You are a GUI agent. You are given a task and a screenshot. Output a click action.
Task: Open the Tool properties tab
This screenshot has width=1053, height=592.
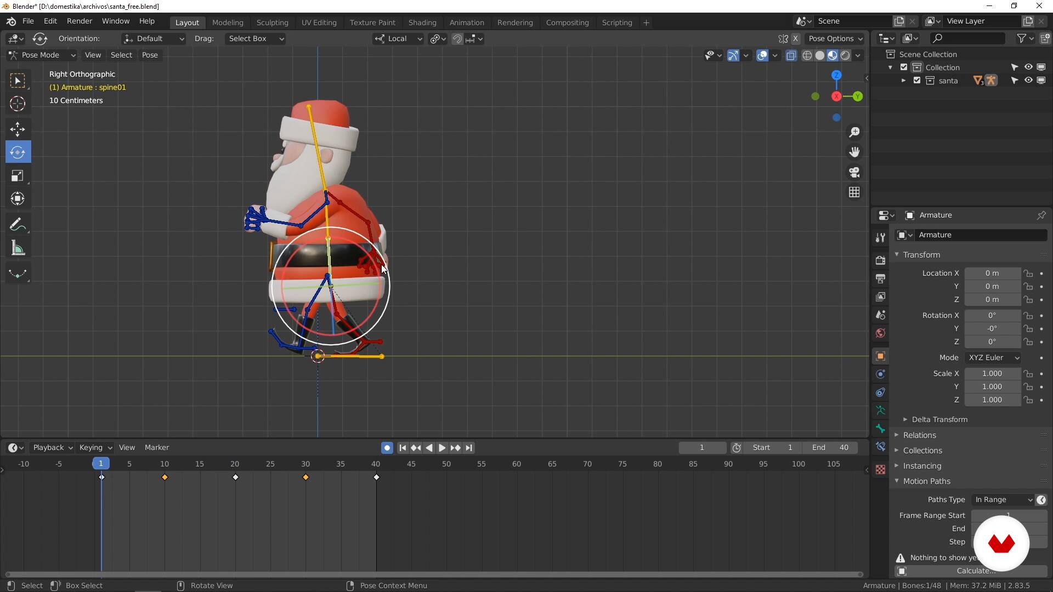(881, 237)
